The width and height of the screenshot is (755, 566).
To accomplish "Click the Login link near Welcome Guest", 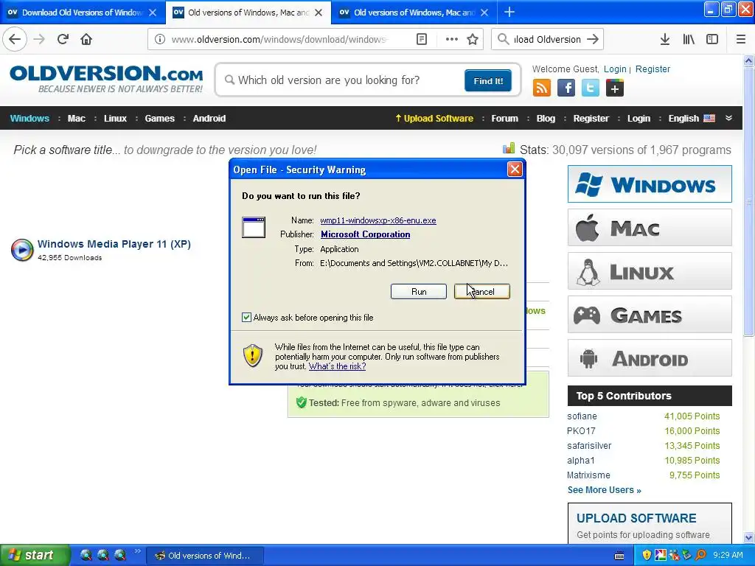I will pos(615,69).
